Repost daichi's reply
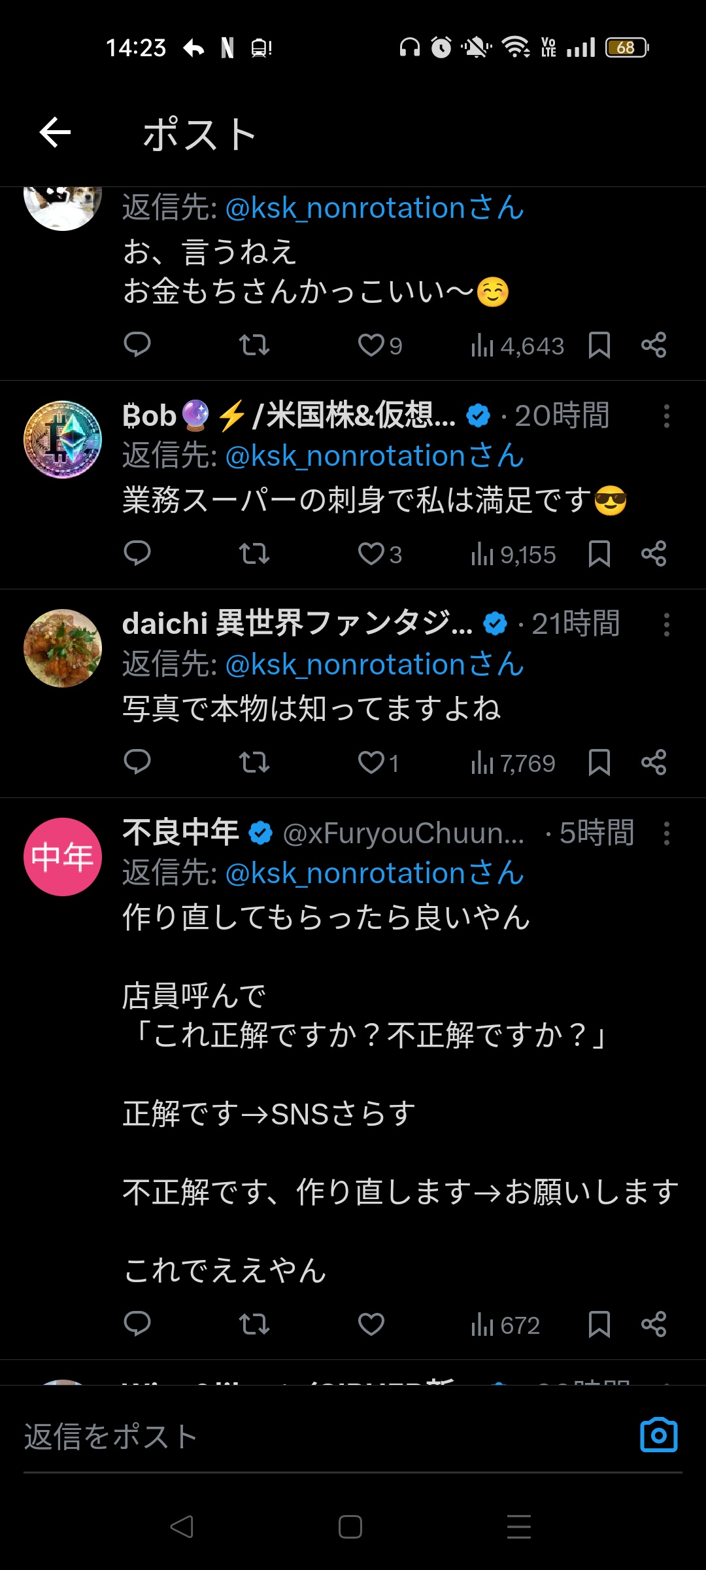 click(254, 762)
